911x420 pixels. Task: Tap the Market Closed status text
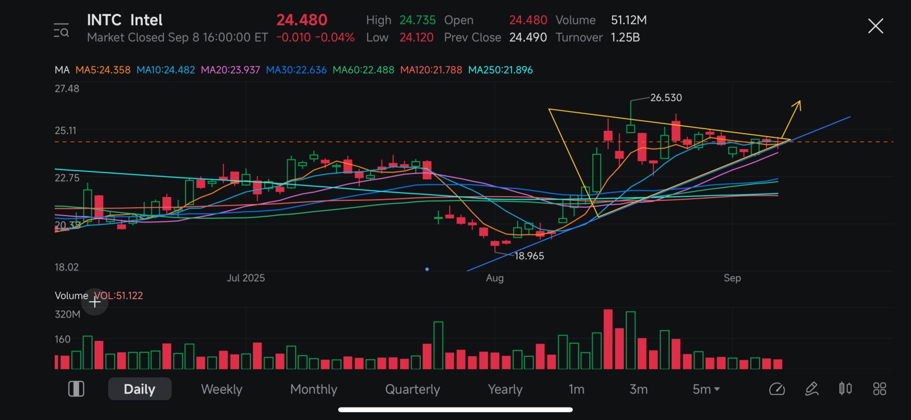click(x=177, y=38)
